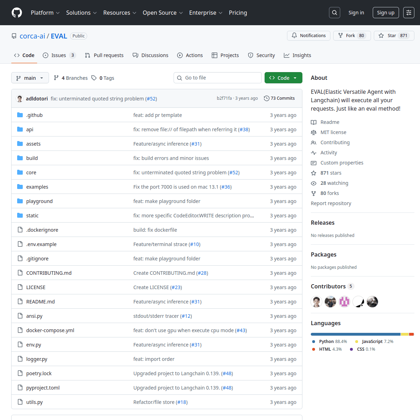Switch to the Issues tab
This screenshot has height=420, width=420.
[59, 55]
